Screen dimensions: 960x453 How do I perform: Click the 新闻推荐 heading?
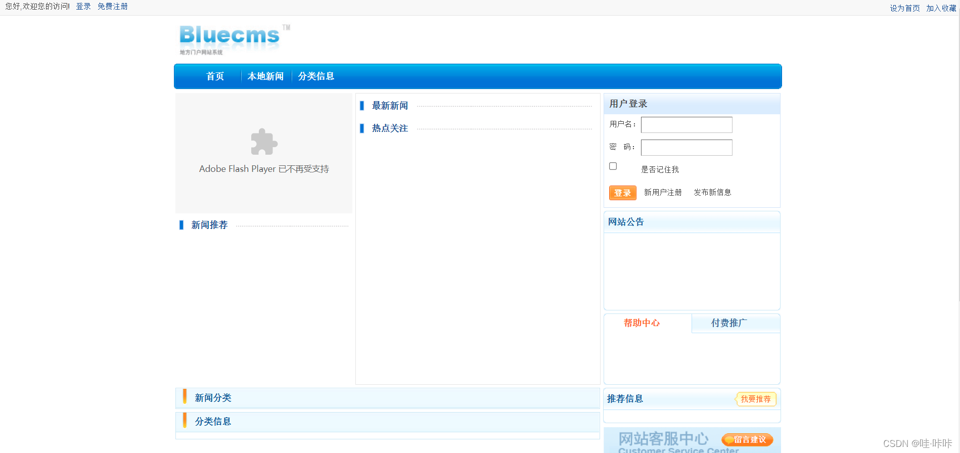coord(209,225)
